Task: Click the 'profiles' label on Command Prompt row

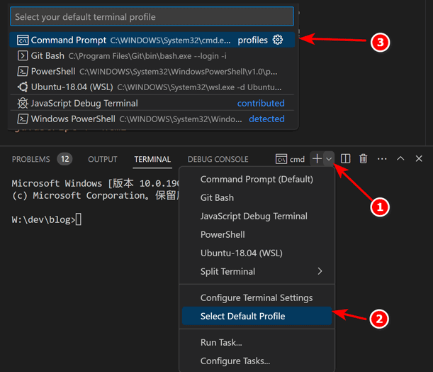Action: [253, 40]
